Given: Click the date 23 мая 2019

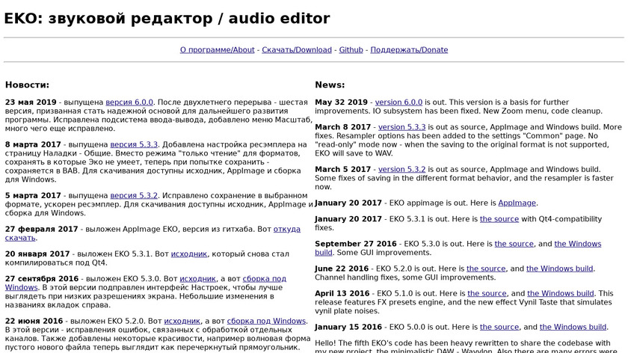Looking at the screenshot, I should [x=31, y=102].
